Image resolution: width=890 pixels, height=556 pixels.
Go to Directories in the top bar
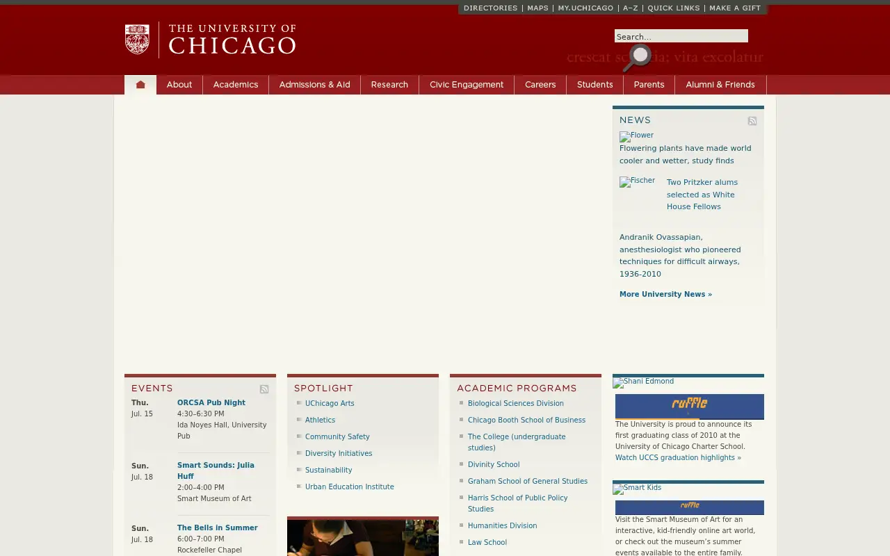[x=490, y=8]
